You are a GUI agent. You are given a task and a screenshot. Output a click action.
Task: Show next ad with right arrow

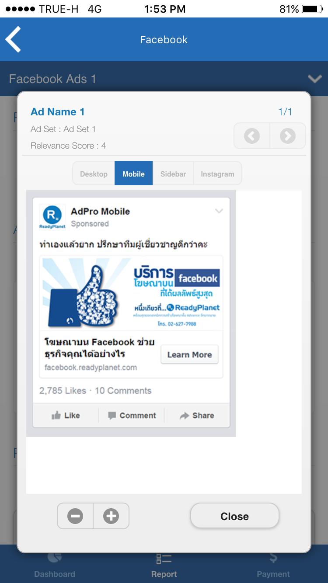(x=287, y=136)
